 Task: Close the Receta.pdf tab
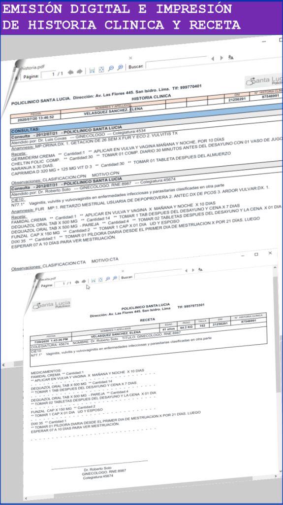(123, 271)
